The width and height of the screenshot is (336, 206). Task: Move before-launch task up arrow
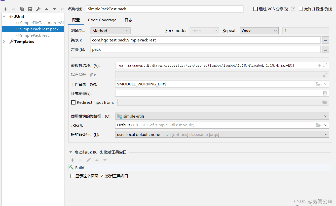[97, 160]
